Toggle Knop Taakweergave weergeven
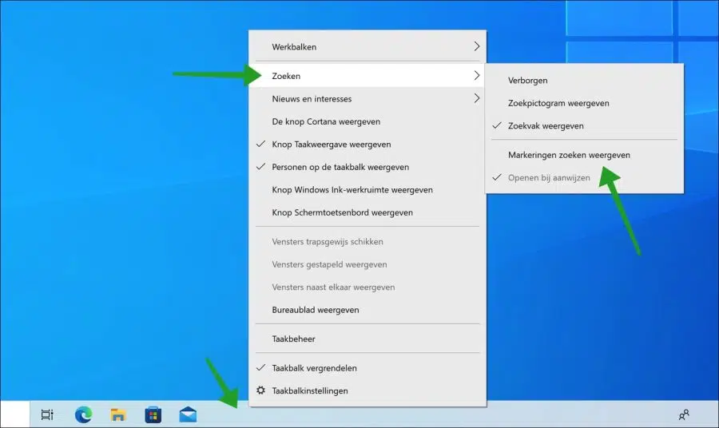The image size is (719, 428). [x=367, y=145]
